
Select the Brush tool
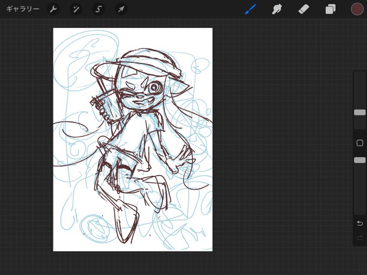click(x=250, y=9)
